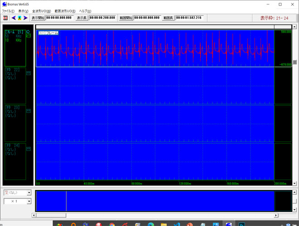Click the small panel icon beside frame 24
The width and height of the screenshot is (299, 226).
pyautogui.click(x=29, y=149)
